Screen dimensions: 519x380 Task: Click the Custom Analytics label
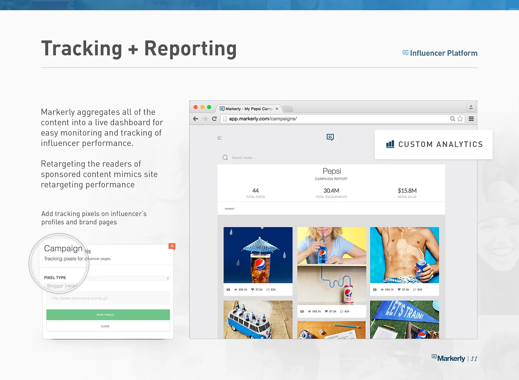tap(441, 144)
